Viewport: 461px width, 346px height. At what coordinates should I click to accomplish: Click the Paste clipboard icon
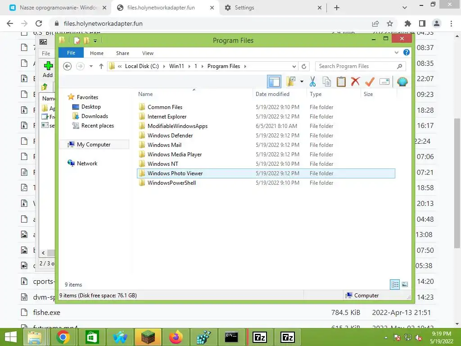(x=341, y=82)
